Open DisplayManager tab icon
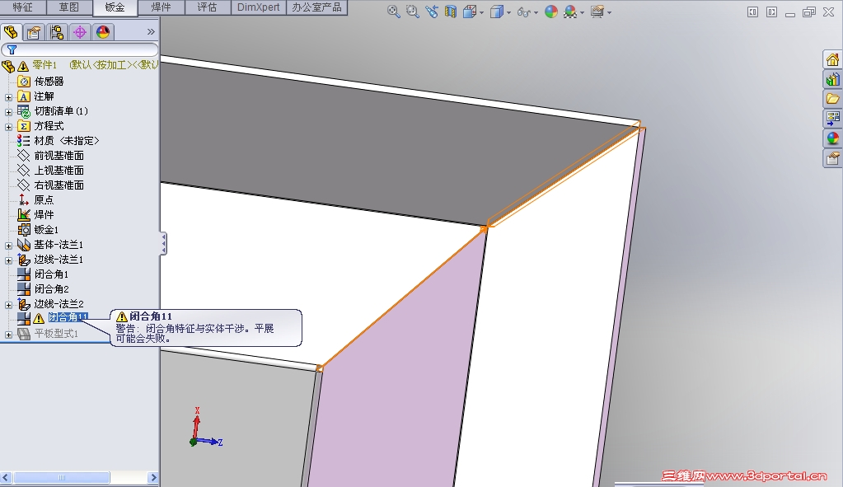The width and height of the screenshot is (843, 487). tap(103, 32)
